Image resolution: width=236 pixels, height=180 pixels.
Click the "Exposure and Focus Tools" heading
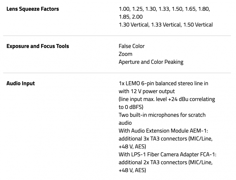38,46
